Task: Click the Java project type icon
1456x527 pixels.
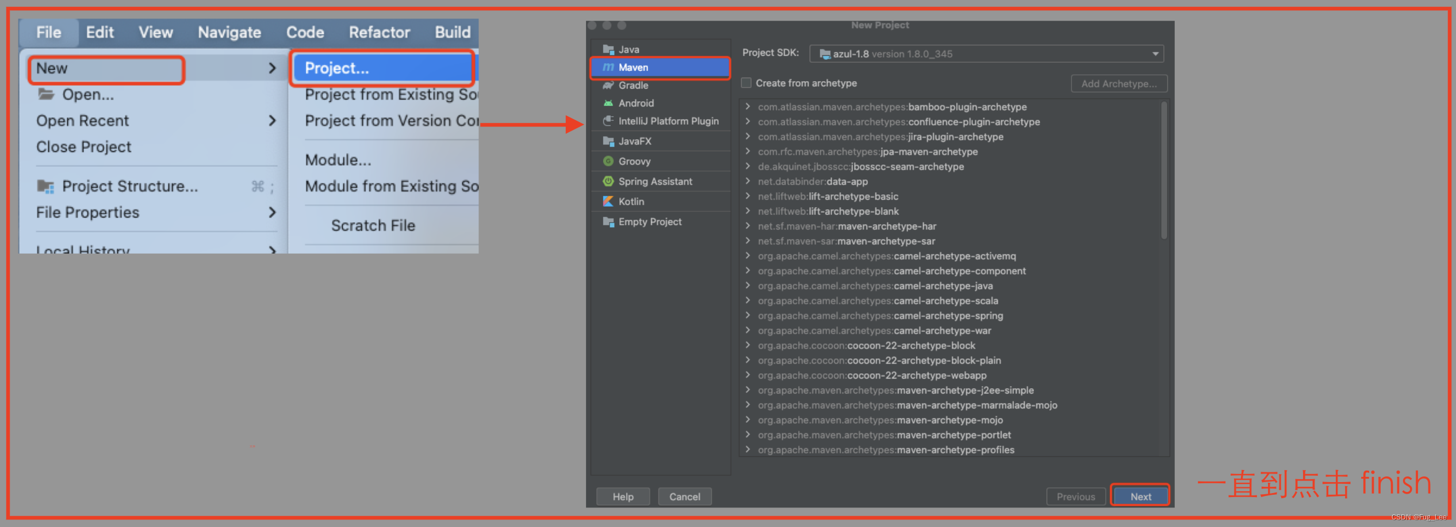Action: pos(608,49)
